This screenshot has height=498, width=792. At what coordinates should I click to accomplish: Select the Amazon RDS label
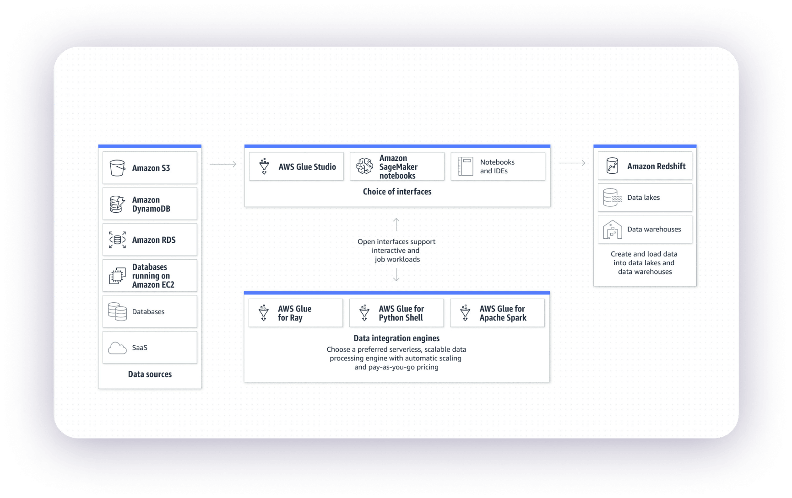pyautogui.click(x=154, y=240)
